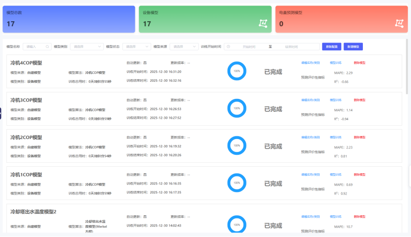Click the 100% progress ring of 冷机3COP模型
Viewport: 411px width, 237px height.
pos(236,108)
